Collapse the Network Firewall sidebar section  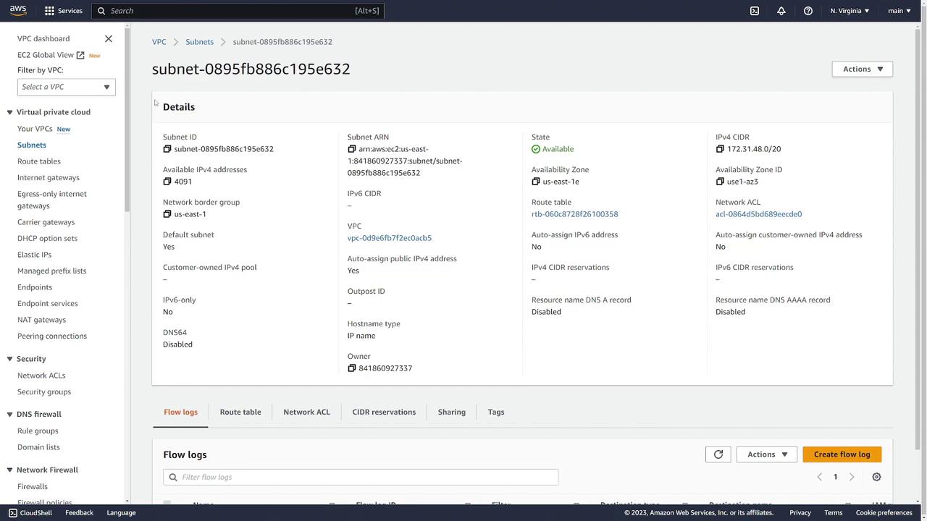pos(10,470)
